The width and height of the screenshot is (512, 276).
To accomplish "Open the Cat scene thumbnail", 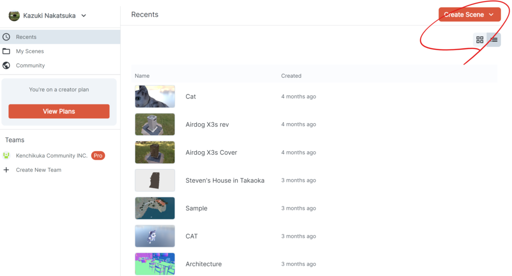I will pyautogui.click(x=155, y=96).
